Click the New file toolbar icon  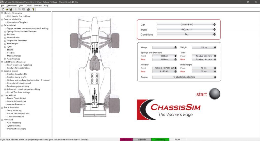point(3,9)
